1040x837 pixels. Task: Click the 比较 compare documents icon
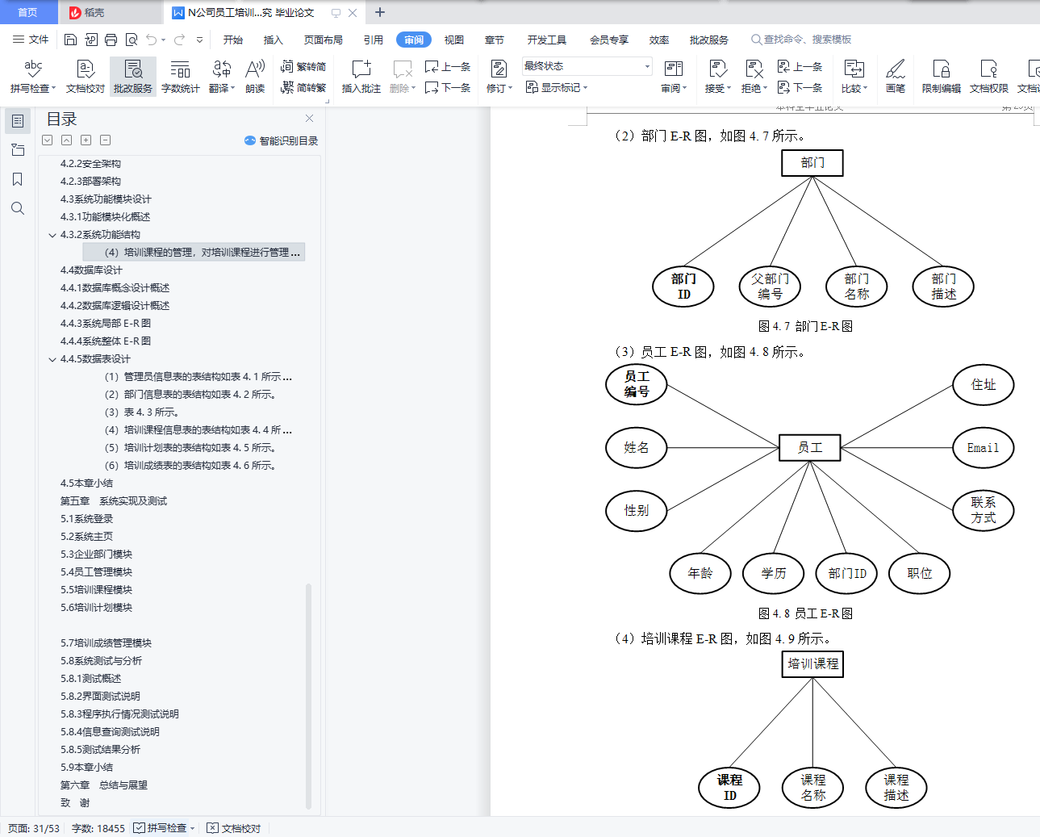854,69
